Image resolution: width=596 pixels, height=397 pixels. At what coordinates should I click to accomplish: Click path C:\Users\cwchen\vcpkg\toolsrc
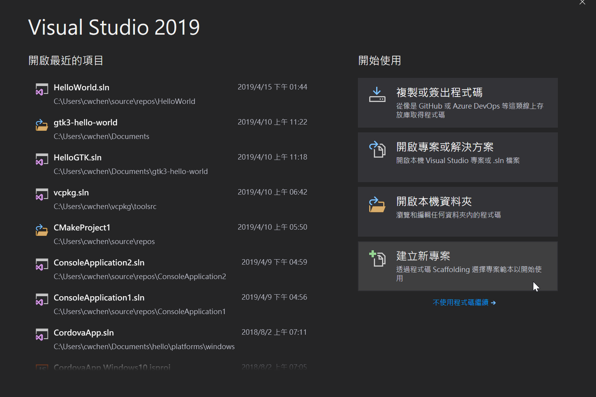tap(105, 206)
